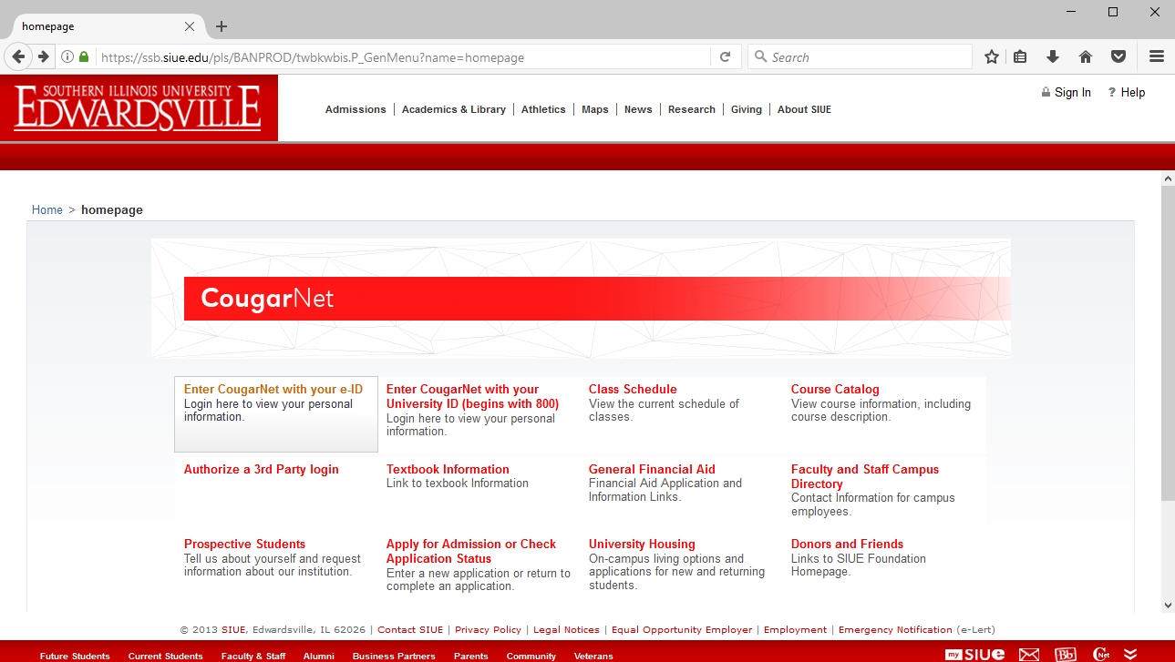
Task: Open the Blackboard (Bb) icon
Action: [1065, 654]
